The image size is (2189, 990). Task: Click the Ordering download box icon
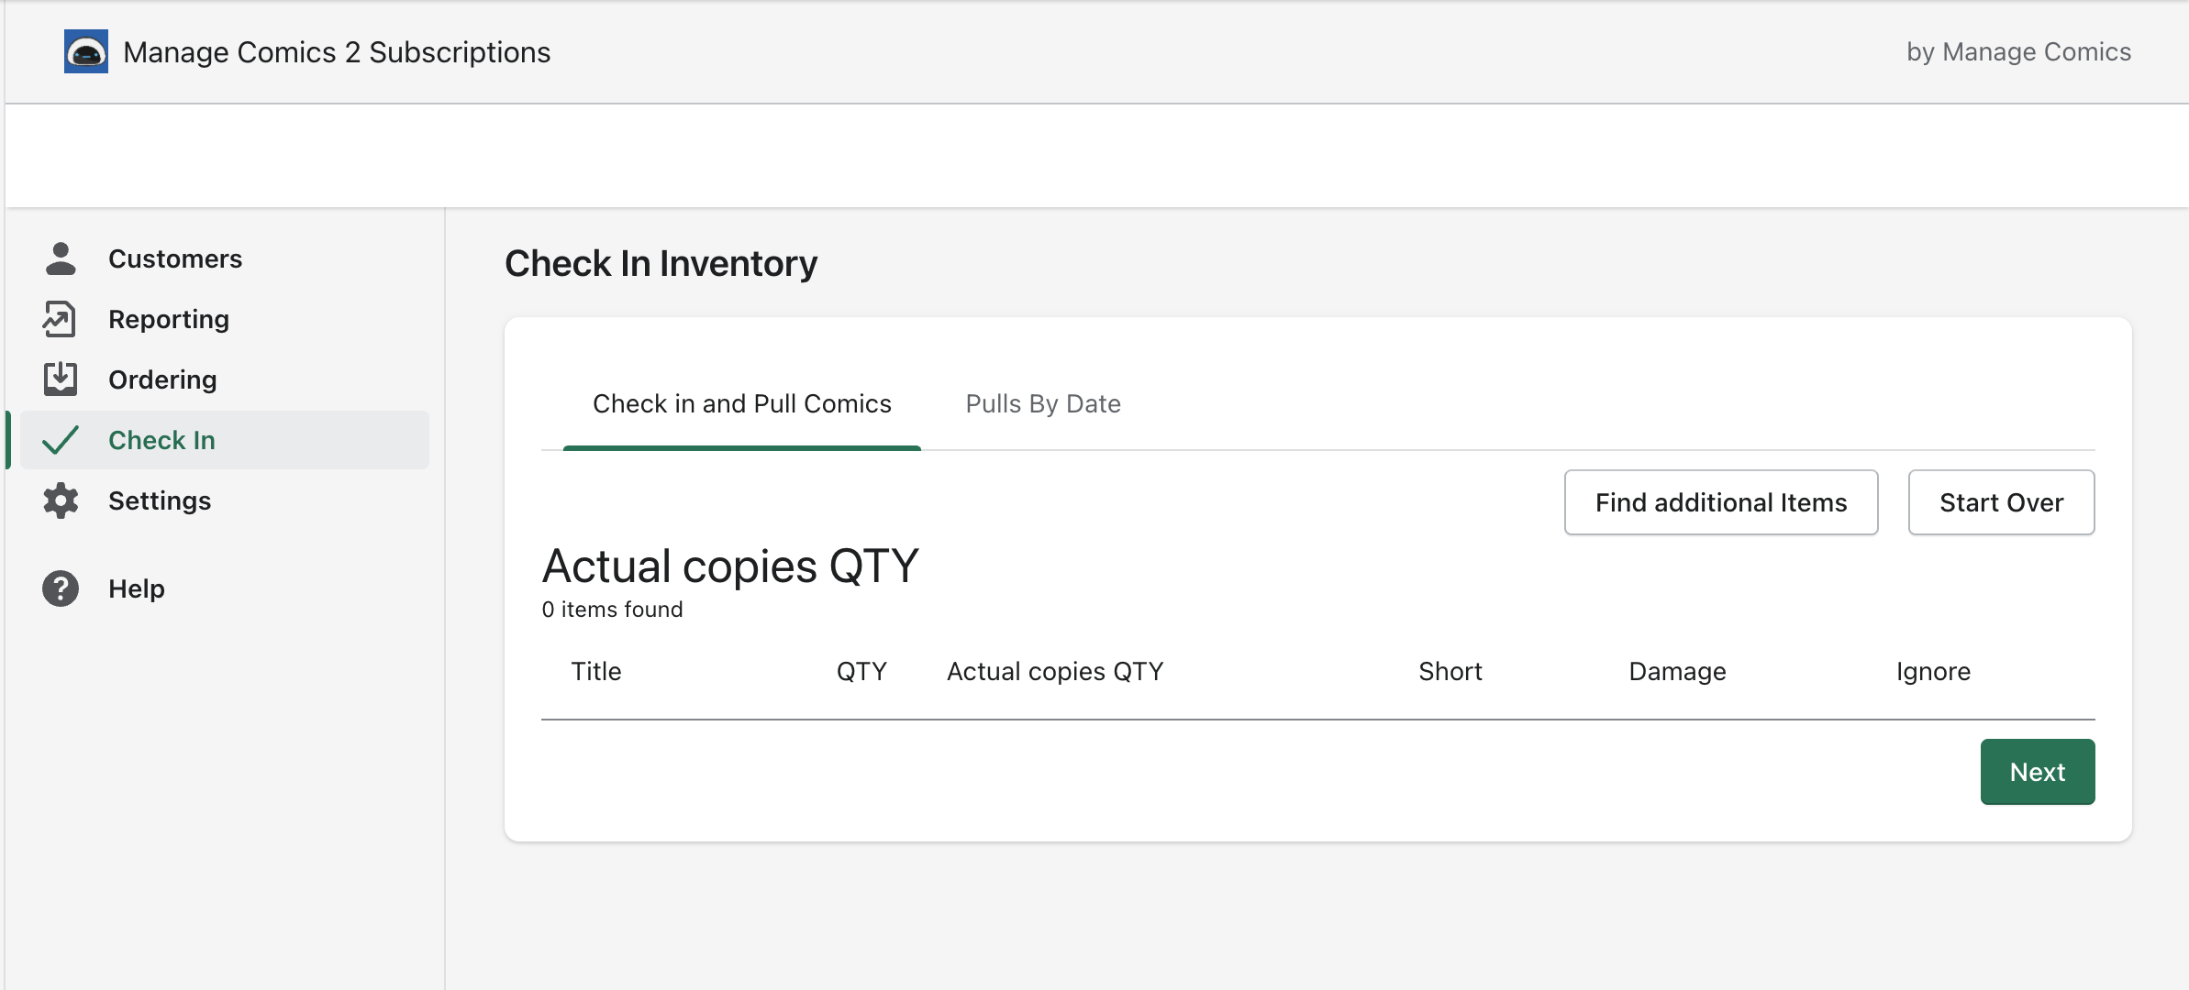click(61, 379)
